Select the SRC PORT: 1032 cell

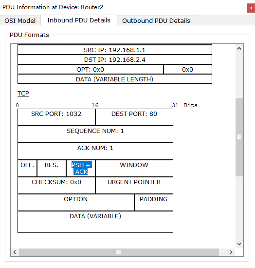pos(56,117)
